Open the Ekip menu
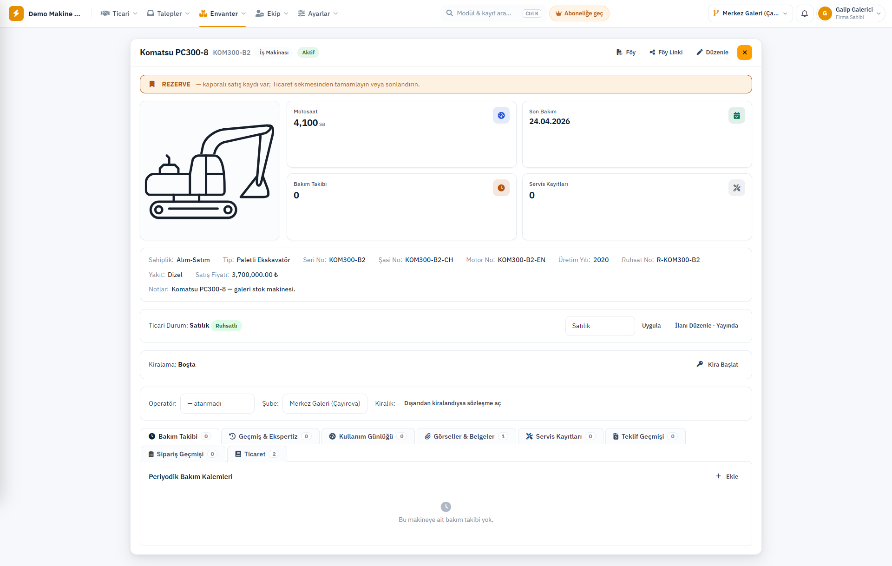Viewport: 892px width, 566px height. [272, 13]
